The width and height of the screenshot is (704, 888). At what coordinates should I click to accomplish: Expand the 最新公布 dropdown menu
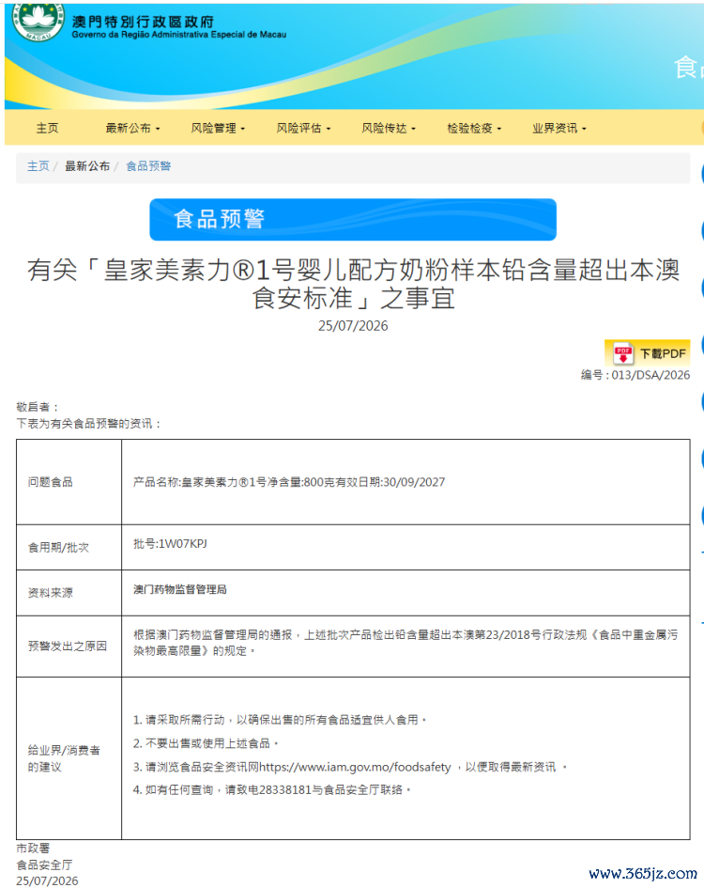[133, 128]
